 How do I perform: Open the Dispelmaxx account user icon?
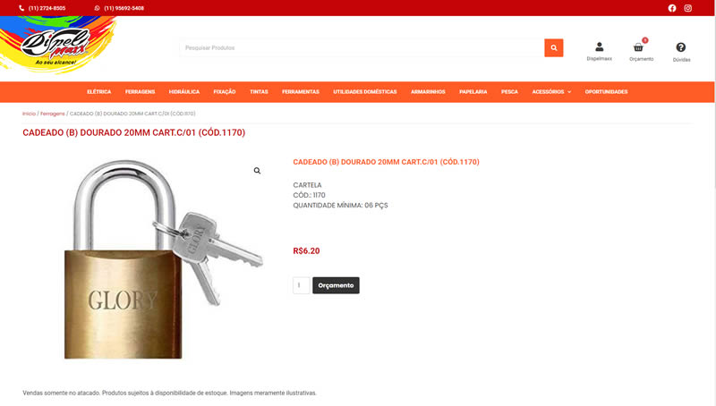click(x=599, y=47)
